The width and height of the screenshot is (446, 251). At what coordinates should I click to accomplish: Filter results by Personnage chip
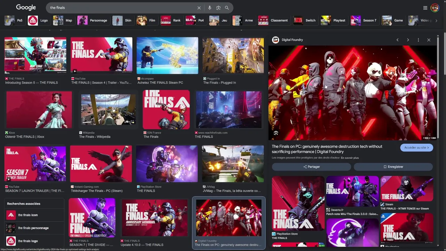93,20
